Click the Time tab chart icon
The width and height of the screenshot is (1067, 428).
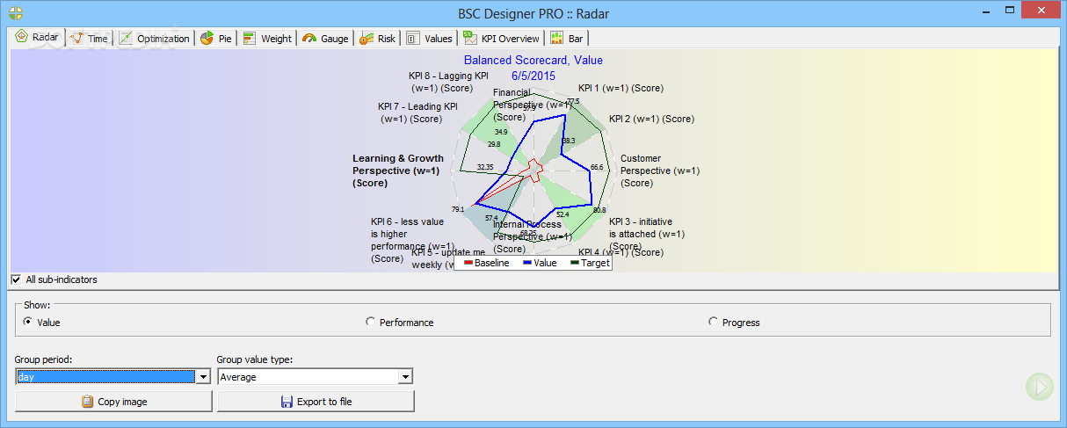pyautogui.click(x=76, y=38)
